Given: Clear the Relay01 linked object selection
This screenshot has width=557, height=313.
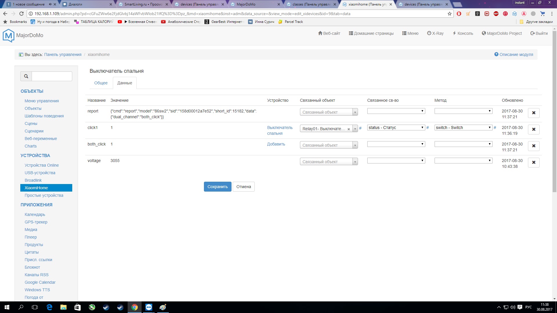Looking at the screenshot, I should (x=349, y=129).
